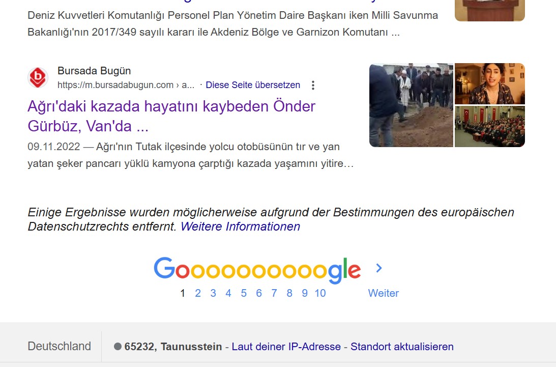The height and width of the screenshot is (367, 556).
Task: Click the 65232, Taunusstein location text
Action: 173,347
